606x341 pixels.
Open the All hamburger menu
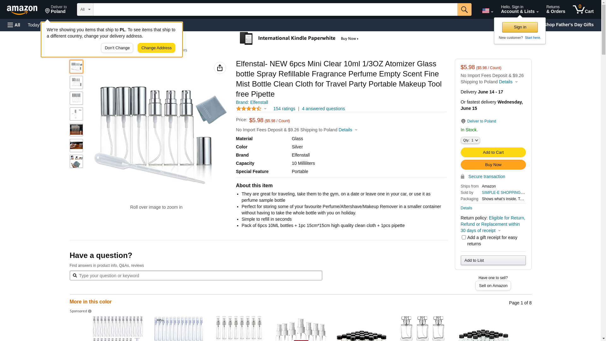coord(14,25)
